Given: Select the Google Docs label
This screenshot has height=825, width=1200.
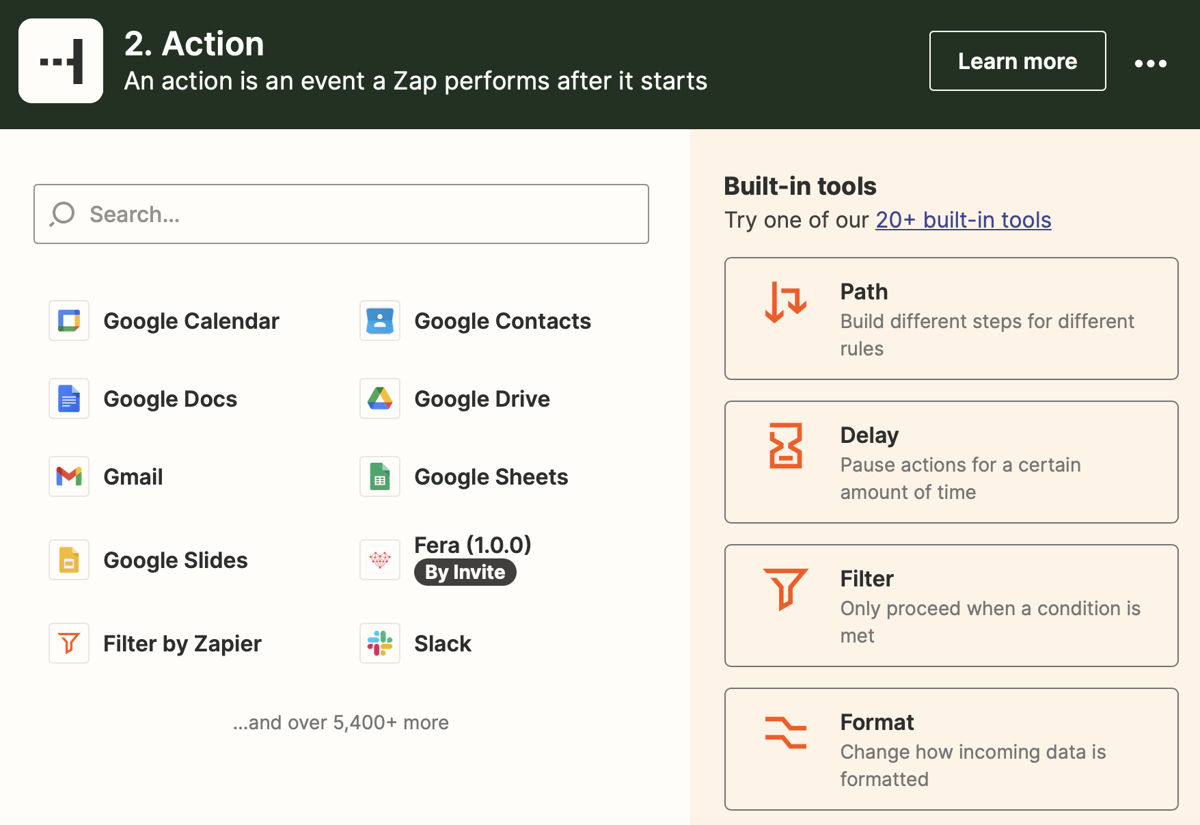Looking at the screenshot, I should pos(170,398).
